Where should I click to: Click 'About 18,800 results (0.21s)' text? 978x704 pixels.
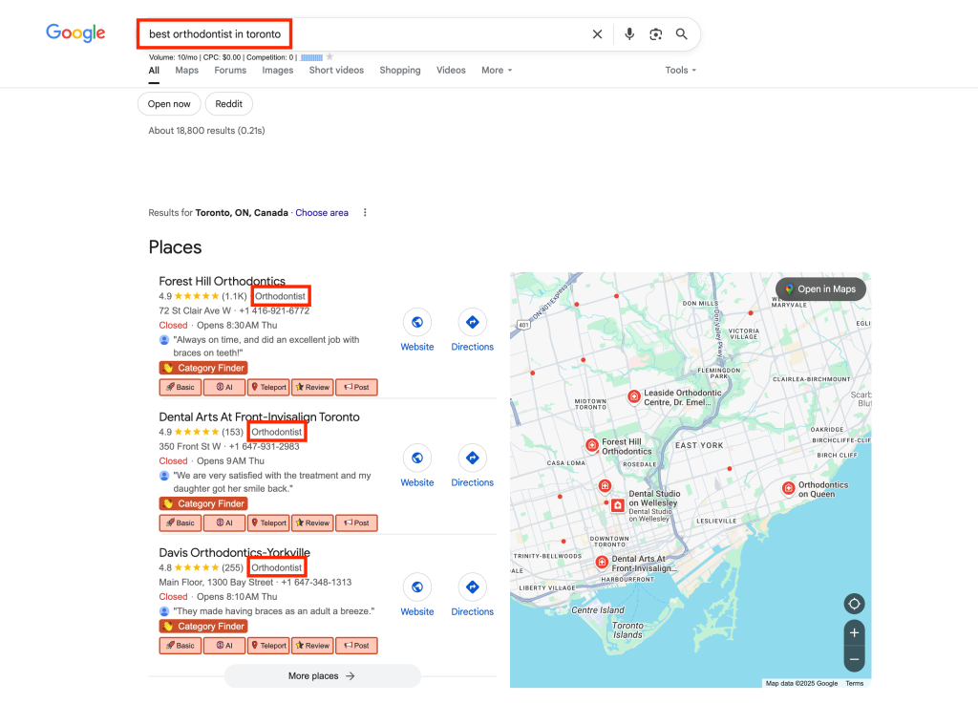point(206,130)
